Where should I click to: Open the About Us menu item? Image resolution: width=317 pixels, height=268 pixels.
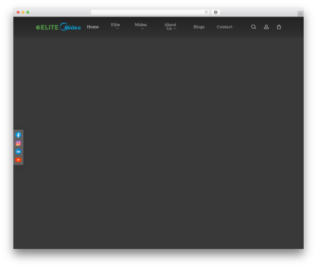[170, 27]
